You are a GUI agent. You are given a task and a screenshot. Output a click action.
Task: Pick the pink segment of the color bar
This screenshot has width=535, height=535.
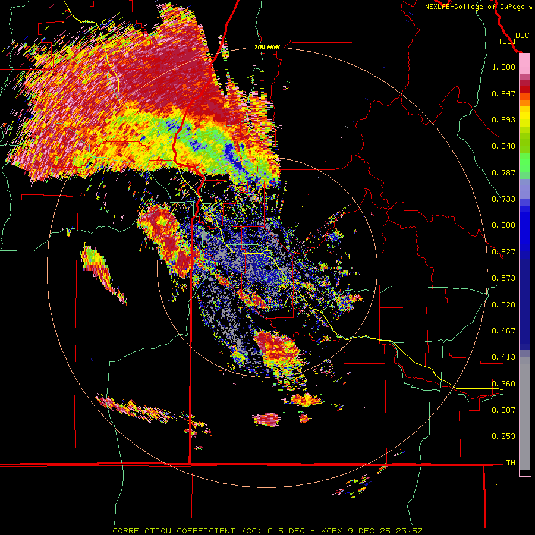pyautogui.click(x=525, y=64)
